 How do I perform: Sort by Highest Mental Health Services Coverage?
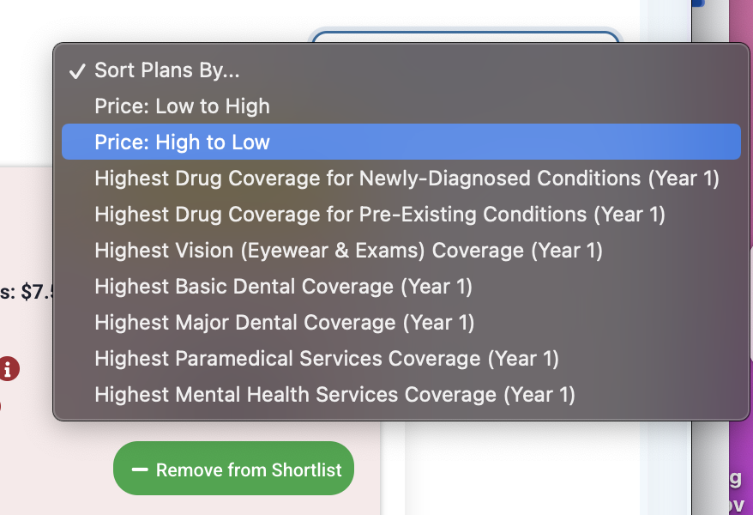click(x=334, y=395)
